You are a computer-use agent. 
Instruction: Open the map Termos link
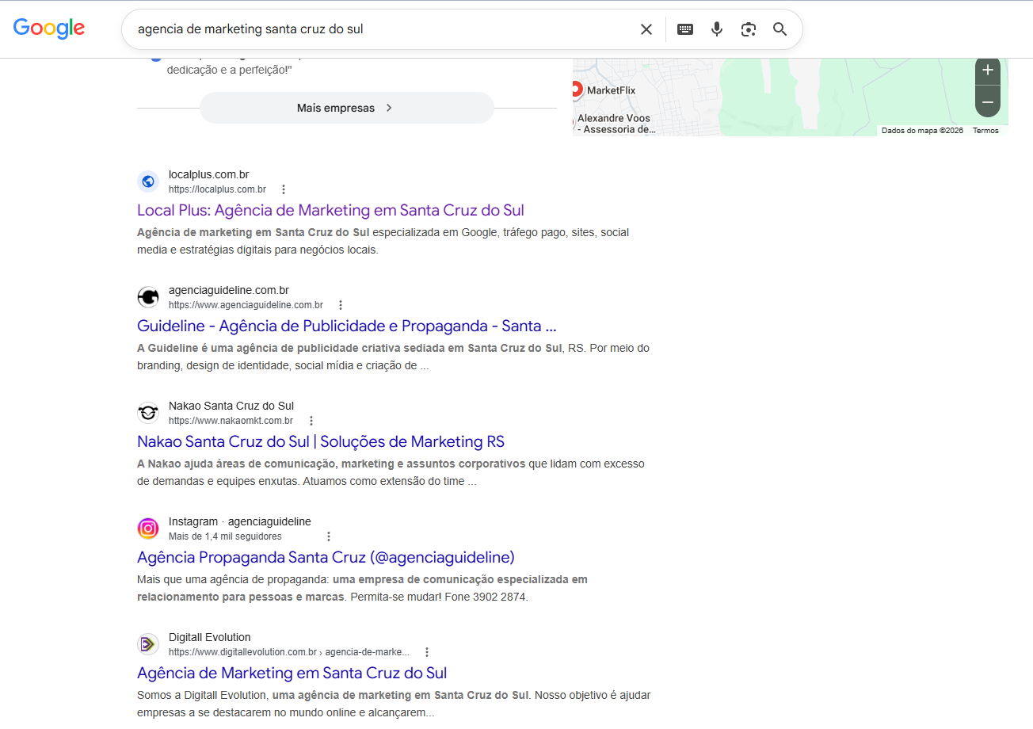pos(985,131)
